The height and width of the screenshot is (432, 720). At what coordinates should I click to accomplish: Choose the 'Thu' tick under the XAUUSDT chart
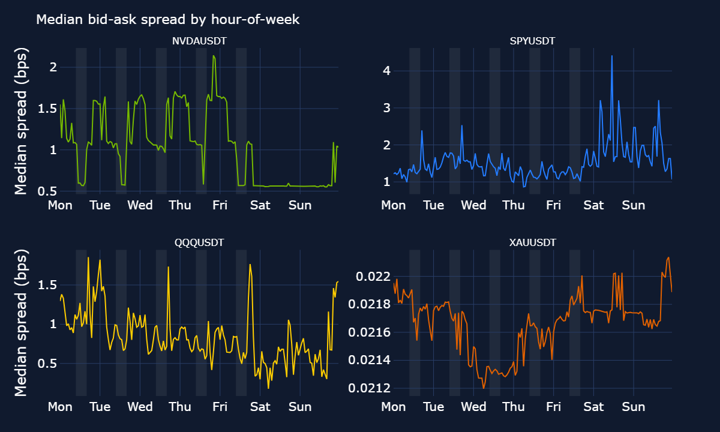click(514, 407)
